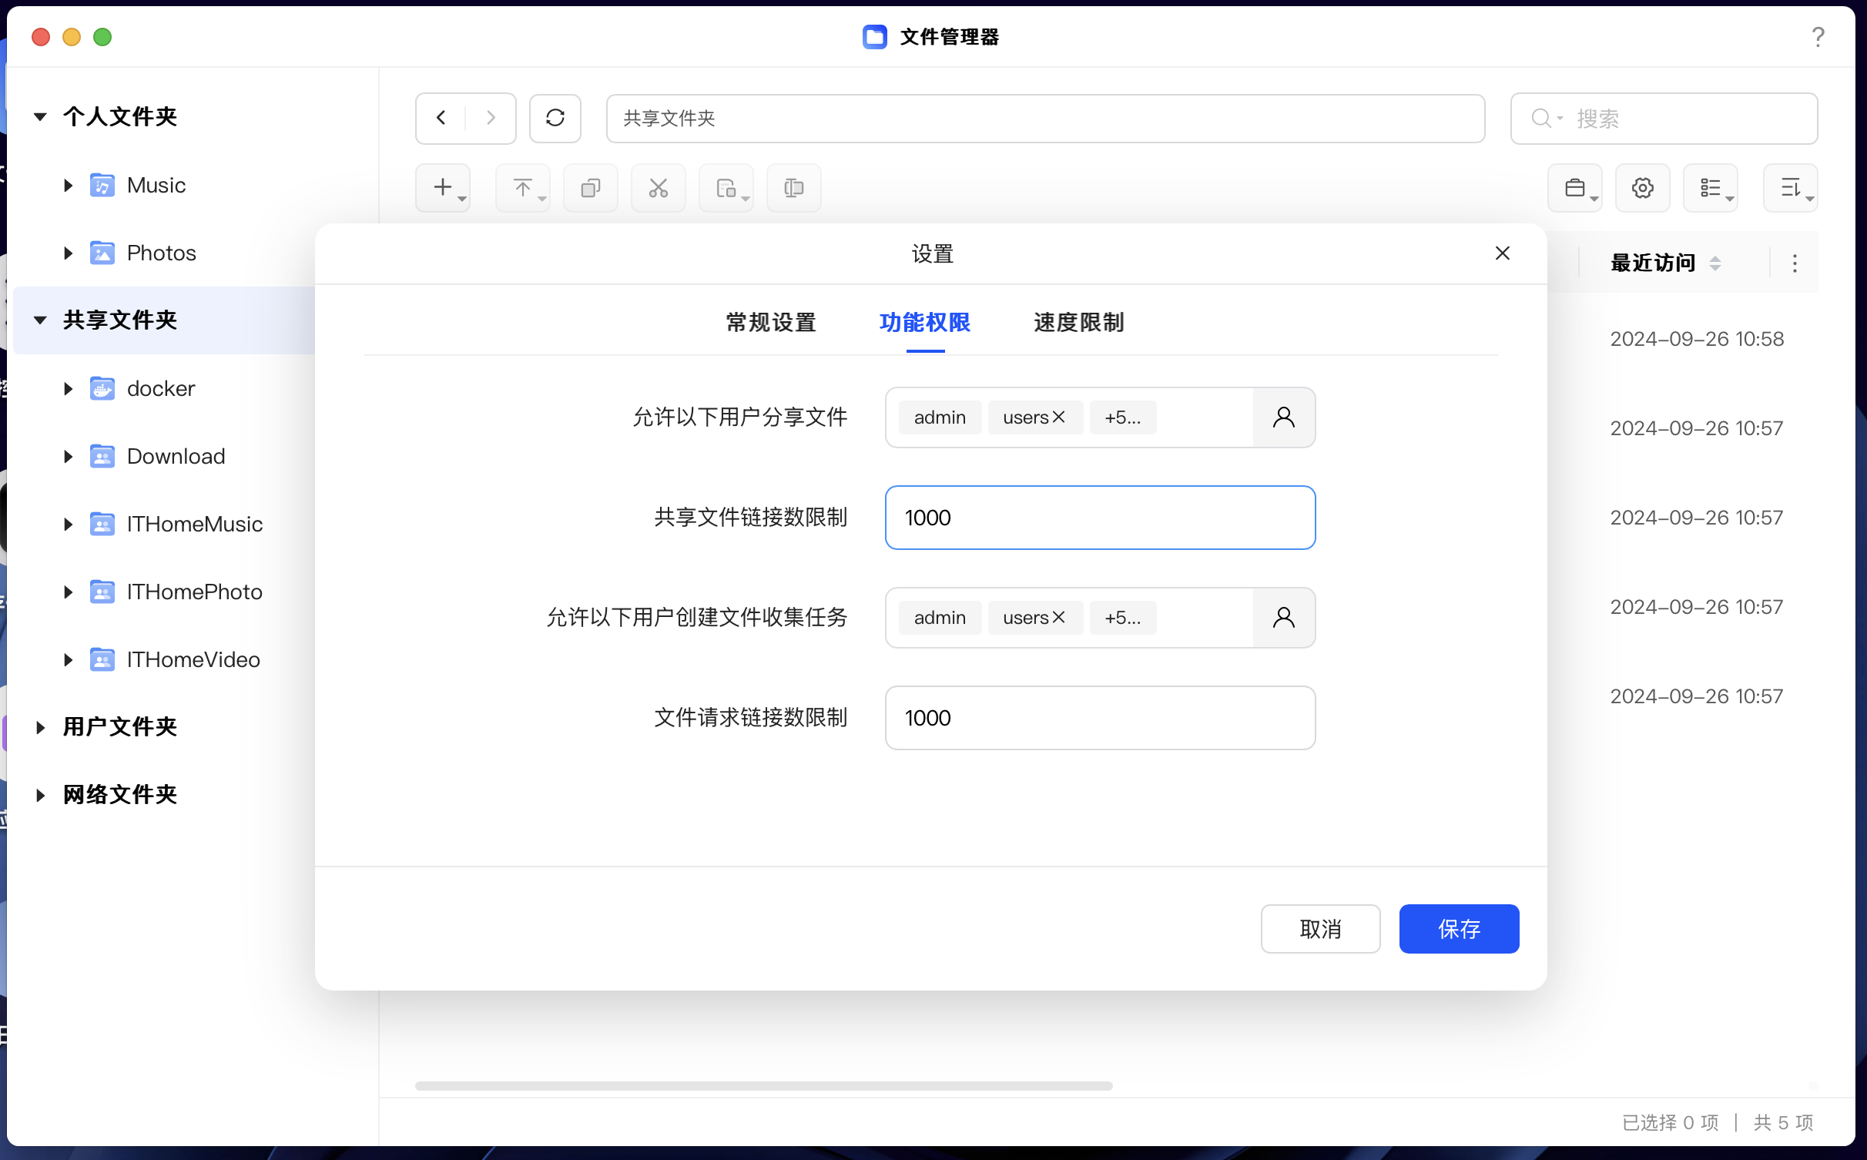Viewport: 1867px width, 1160px height.
Task: Click add user icon for 允许以下用户创建文件收集任务
Action: [x=1284, y=618]
